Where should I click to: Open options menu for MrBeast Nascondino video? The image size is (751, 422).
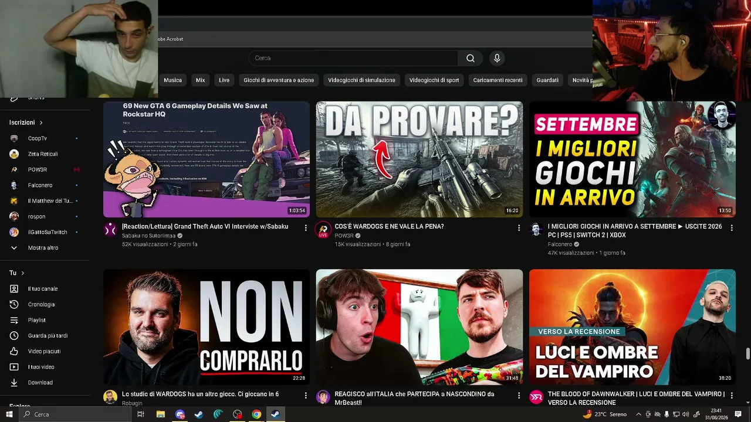coord(519,395)
